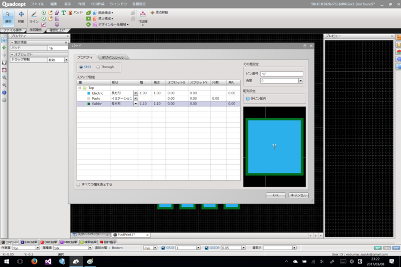Pick the green rectangle area tool
401x267 pixels.
pos(88,19)
